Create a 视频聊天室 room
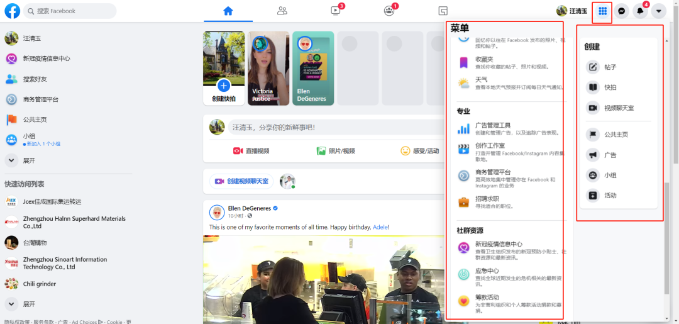Viewport: 679px width, 324px height. pos(619,108)
